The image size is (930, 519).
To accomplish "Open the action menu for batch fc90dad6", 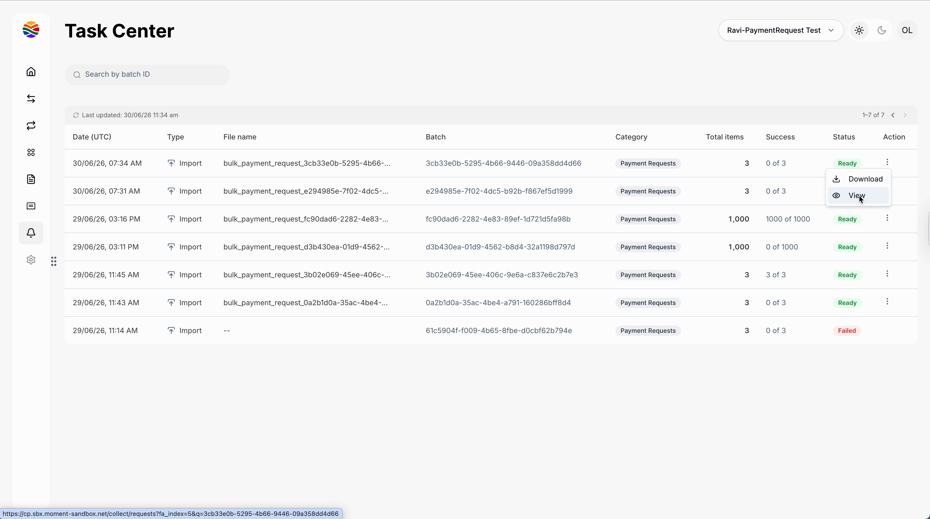I will (x=887, y=218).
